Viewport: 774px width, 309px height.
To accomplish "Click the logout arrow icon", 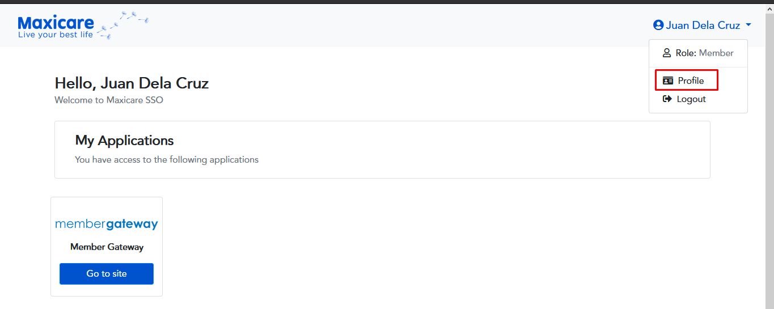I will click(667, 99).
